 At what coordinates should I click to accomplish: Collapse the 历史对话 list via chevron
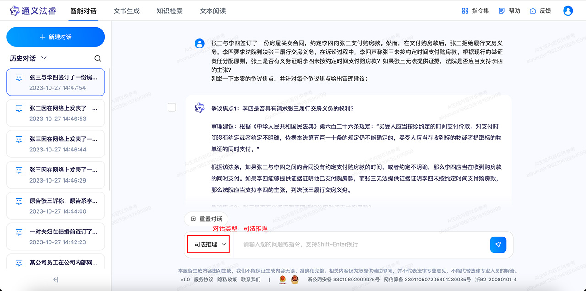[43, 58]
